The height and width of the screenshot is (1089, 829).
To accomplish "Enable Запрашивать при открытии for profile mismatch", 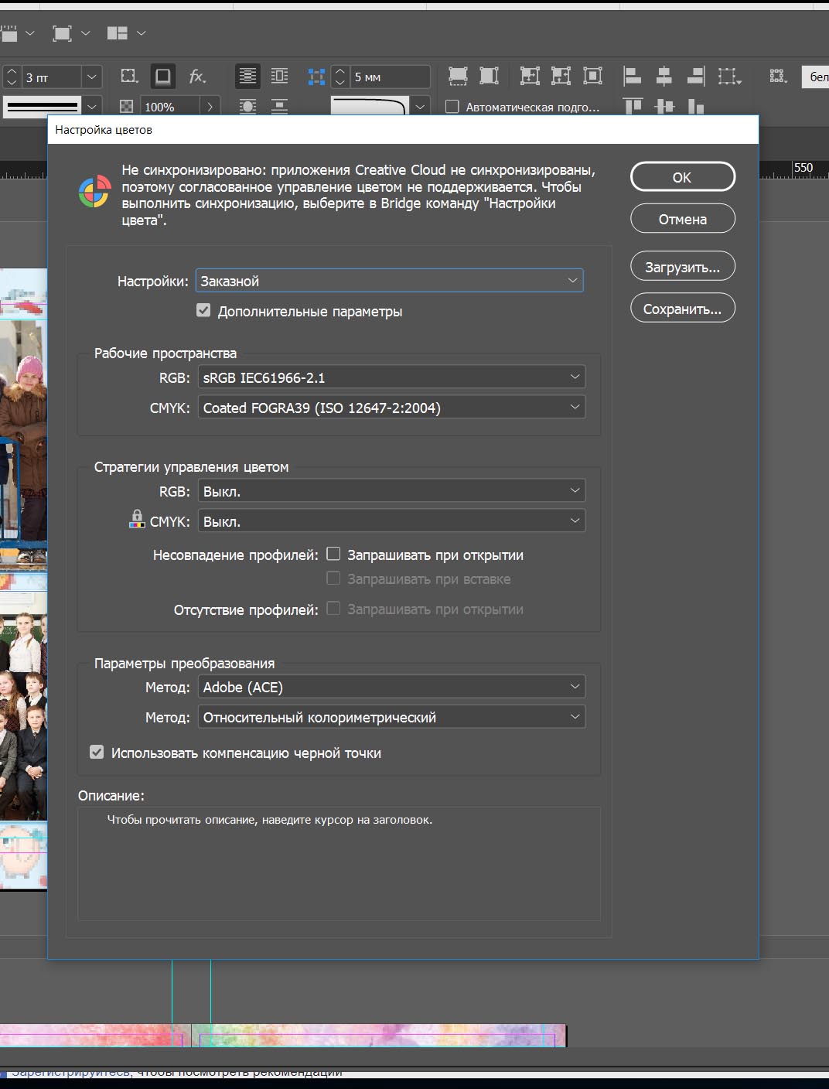I will coord(333,554).
